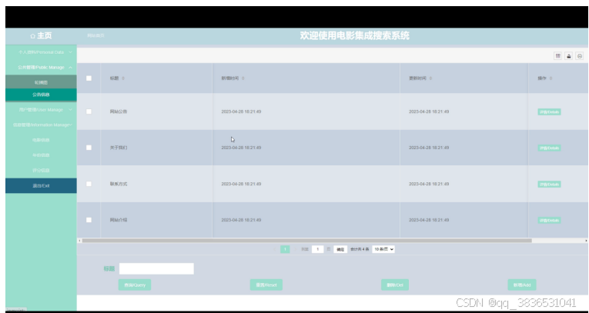The width and height of the screenshot is (589, 313).
Task: Click the go-to page number input
Action: point(317,249)
